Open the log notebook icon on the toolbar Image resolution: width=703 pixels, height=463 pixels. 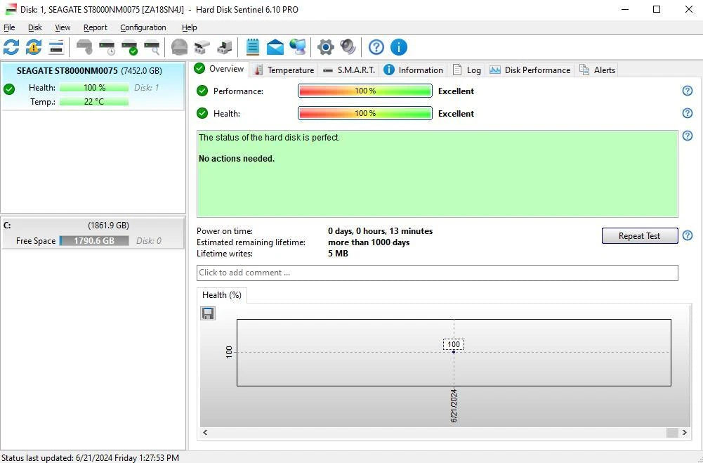pos(252,47)
